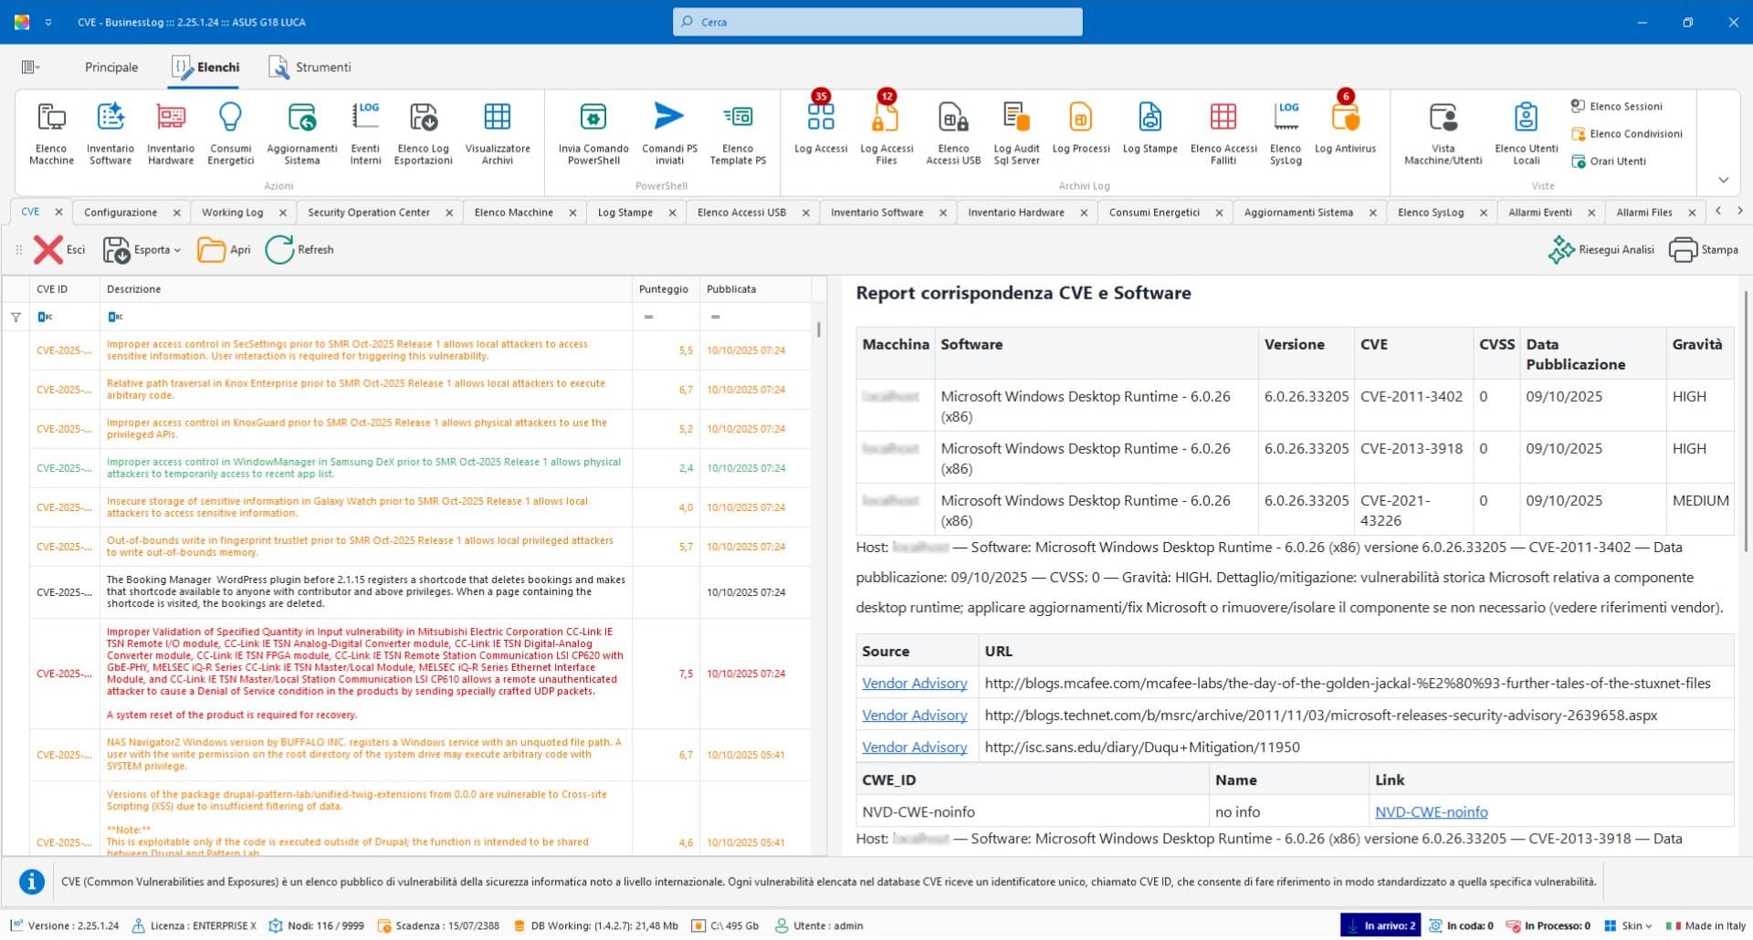The height and width of the screenshot is (940, 1753).
Task: Click in the Cerca search field
Action: coord(876,22)
